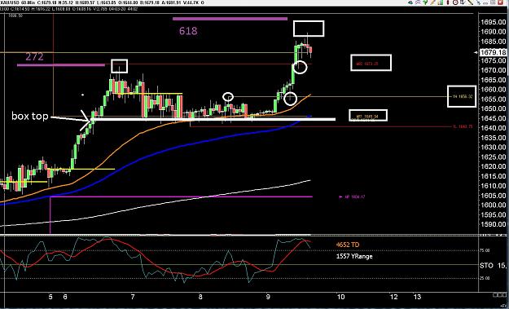Click date label 12 on time axis
The image size is (509, 309).
393,297
